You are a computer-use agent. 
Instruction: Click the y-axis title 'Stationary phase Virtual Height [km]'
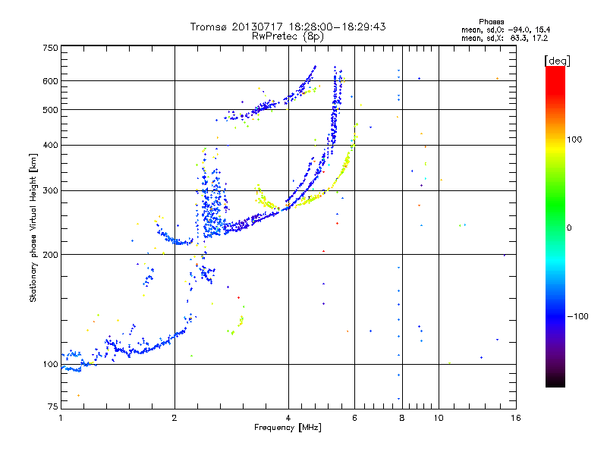pos(33,227)
